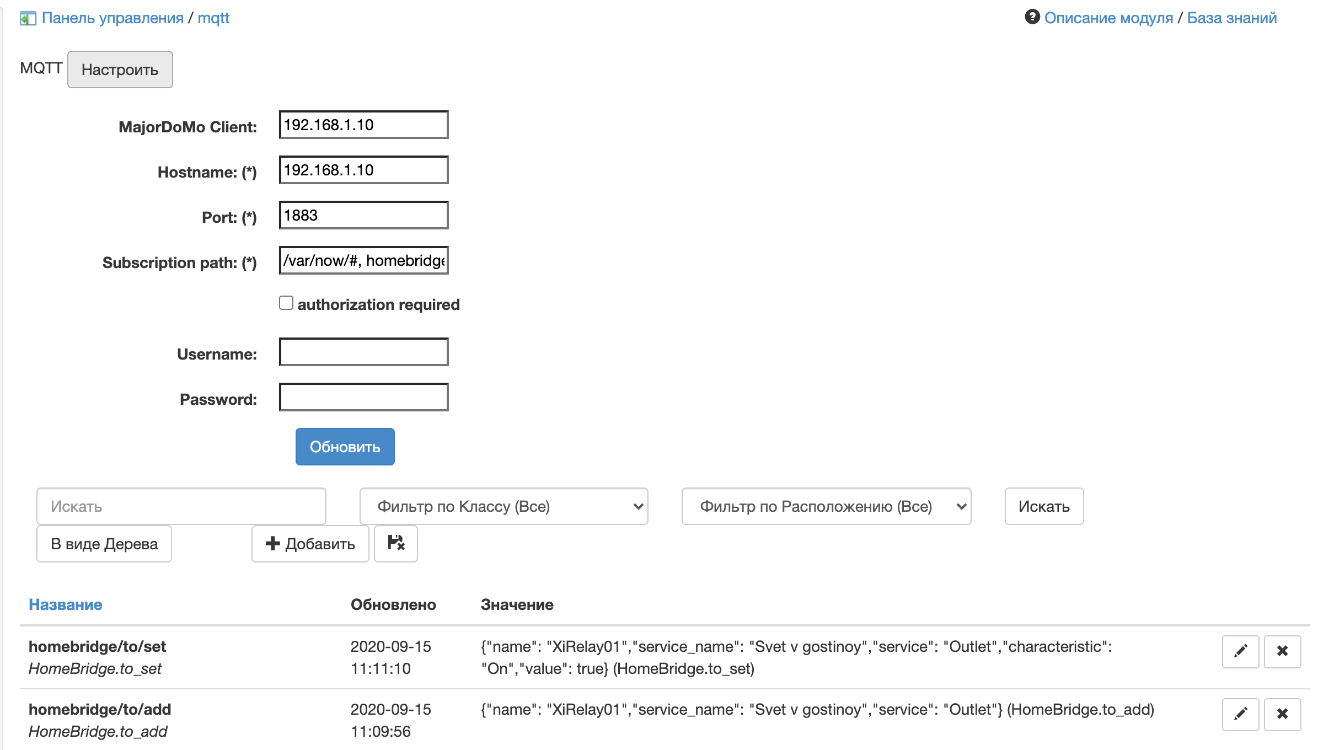Sort by the Название column header
The image size is (1318, 750).
coord(65,604)
